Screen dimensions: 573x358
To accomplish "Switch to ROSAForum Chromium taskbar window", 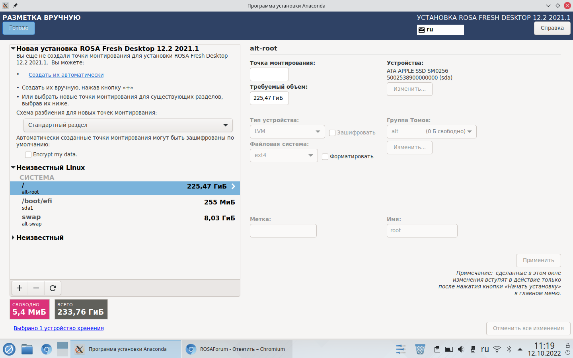I will (237, 349).
